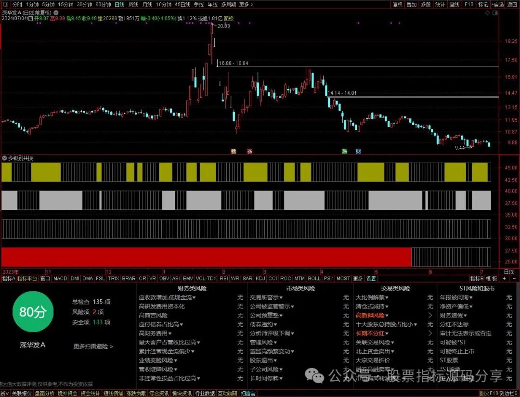The image size is (520, 397).
Task: Click the 指标B button
Action: pyautogui.click(x=477, y=278)
